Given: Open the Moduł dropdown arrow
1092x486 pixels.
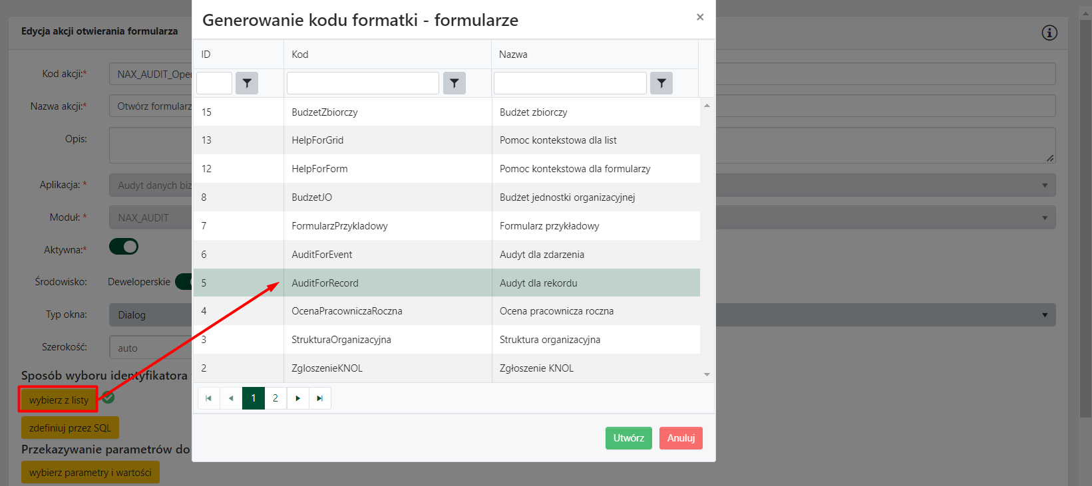Looking at the screenshot, I should (x=1044, y=218).
